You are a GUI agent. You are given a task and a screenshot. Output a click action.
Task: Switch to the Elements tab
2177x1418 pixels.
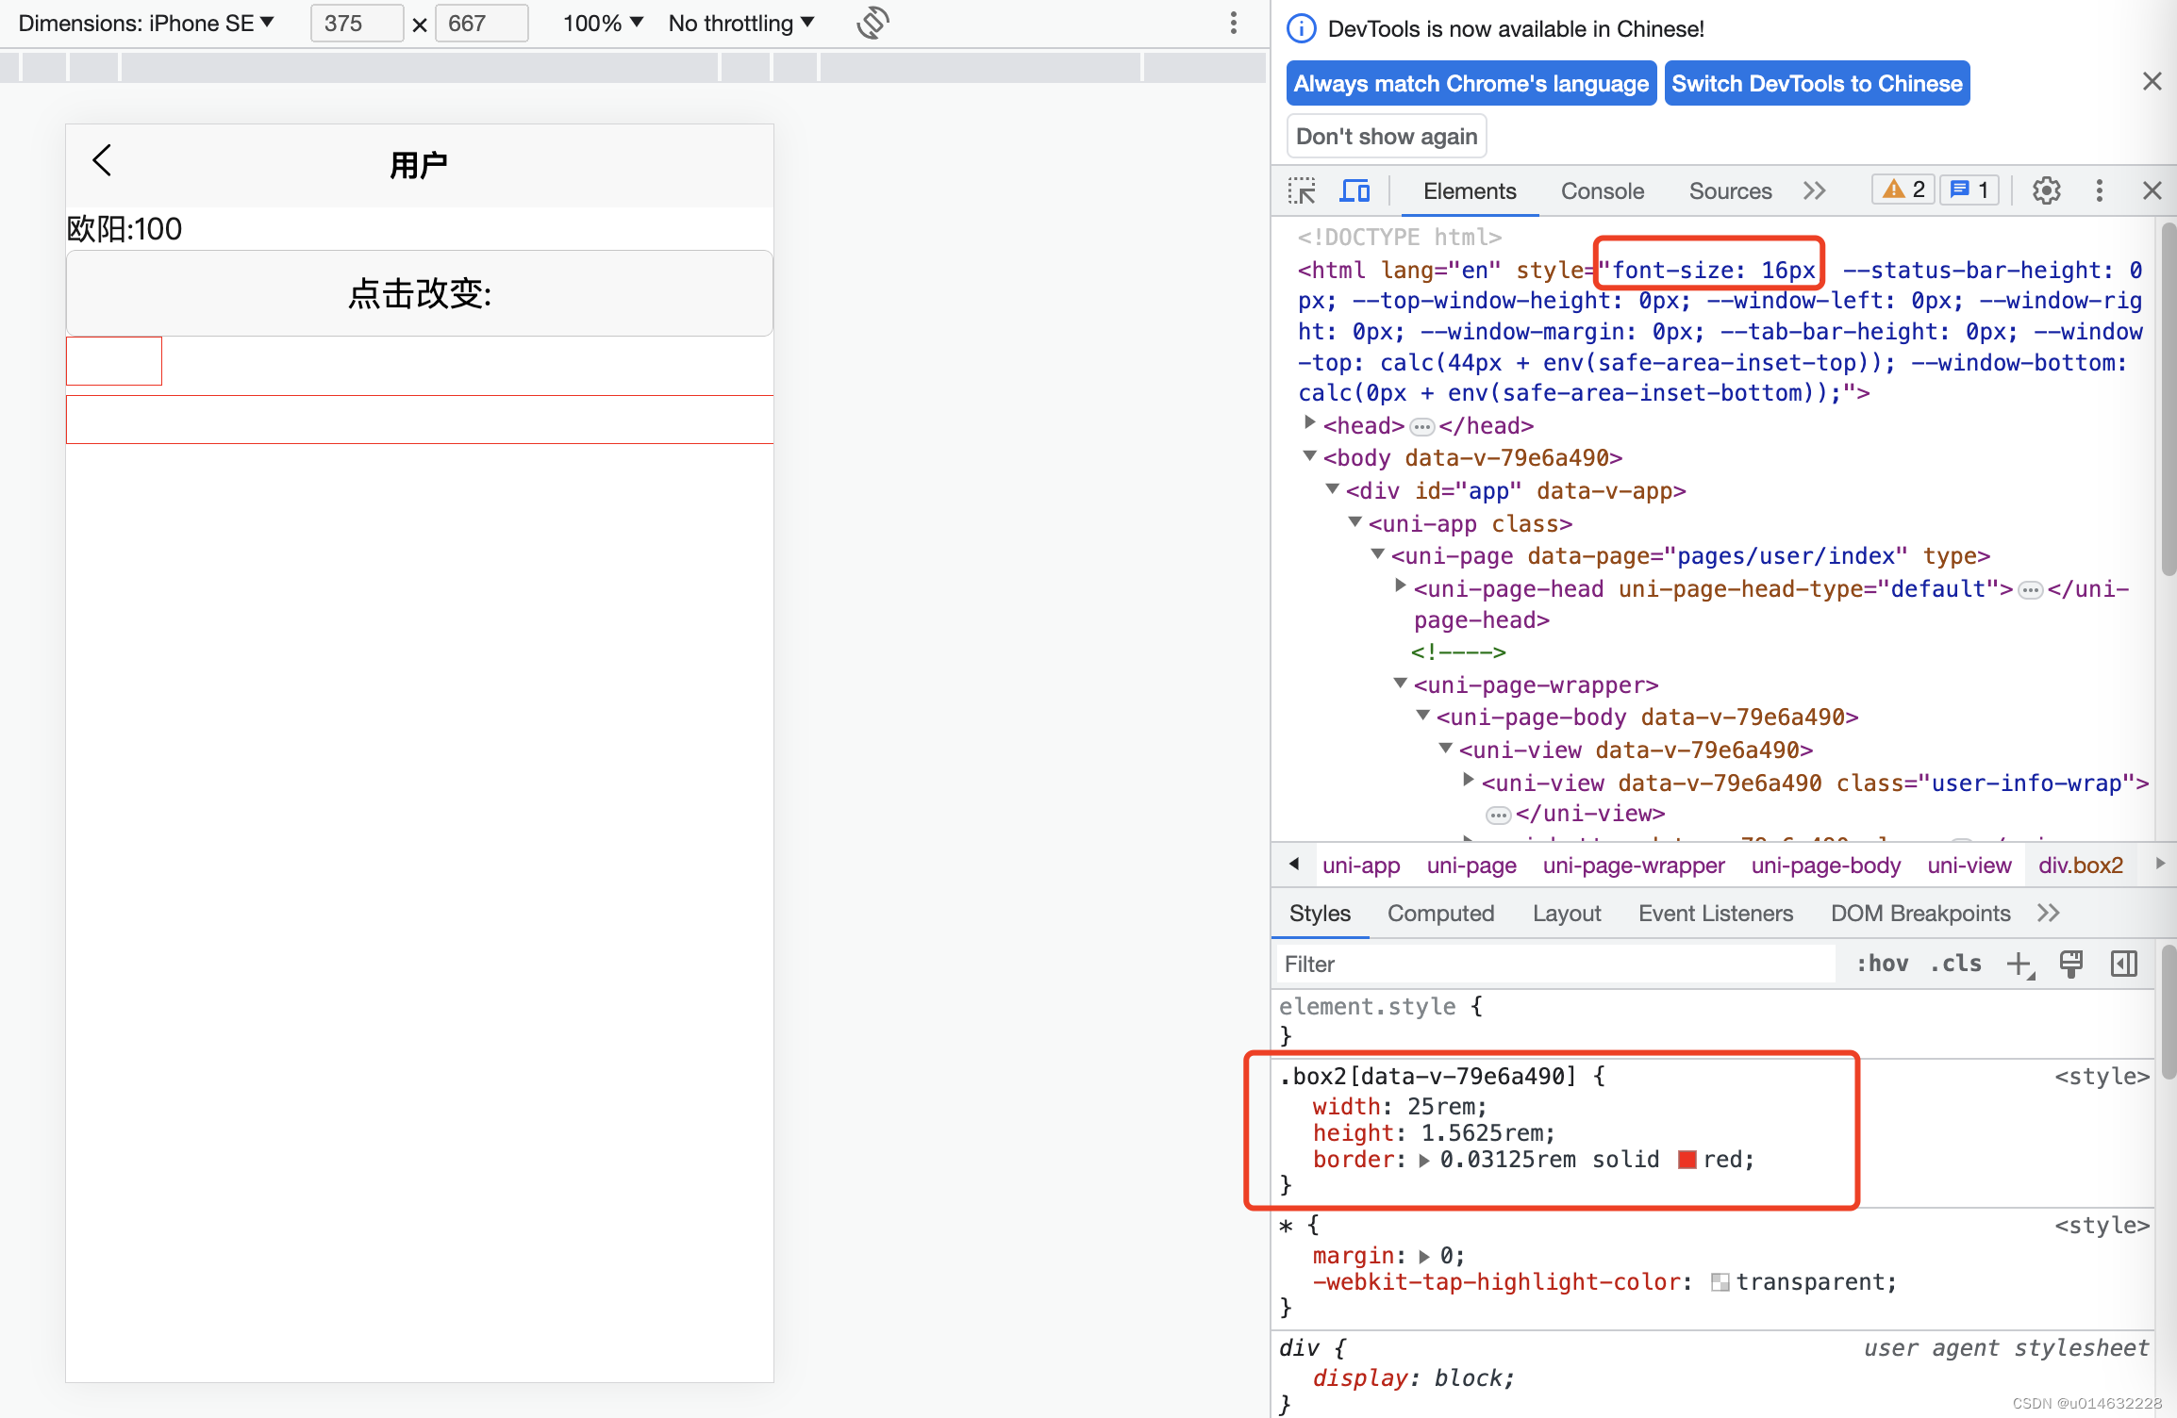pyautogui.click(x=1470, y=191)
